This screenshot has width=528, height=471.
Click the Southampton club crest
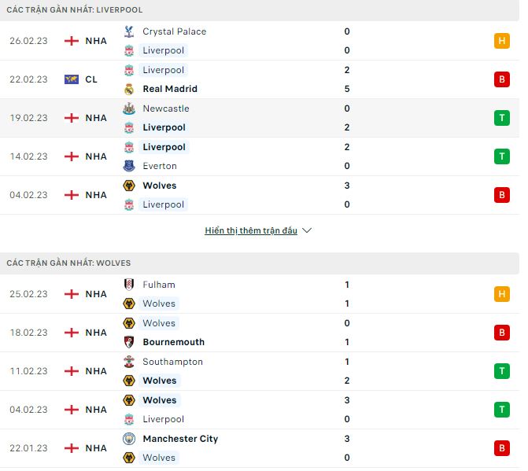tap(129, 362)
